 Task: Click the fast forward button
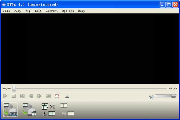39,96
